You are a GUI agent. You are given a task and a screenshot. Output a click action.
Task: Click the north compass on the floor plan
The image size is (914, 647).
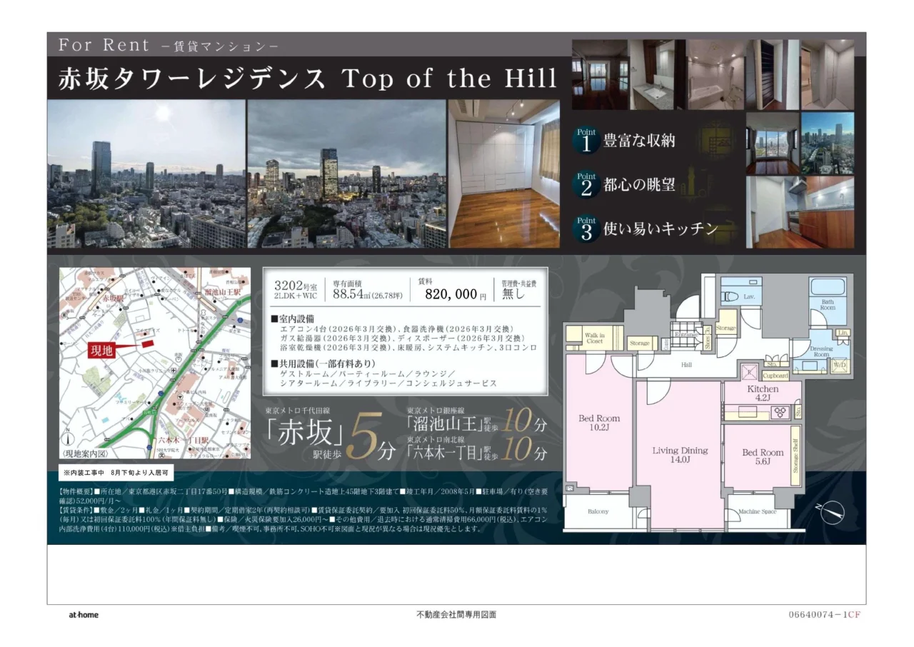(x=830, y=511)
